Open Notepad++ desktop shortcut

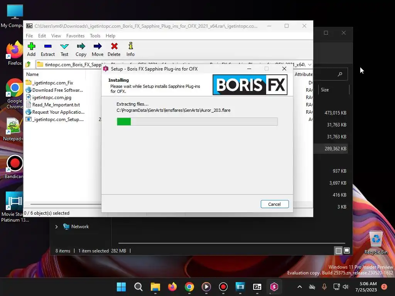(13, 129)
